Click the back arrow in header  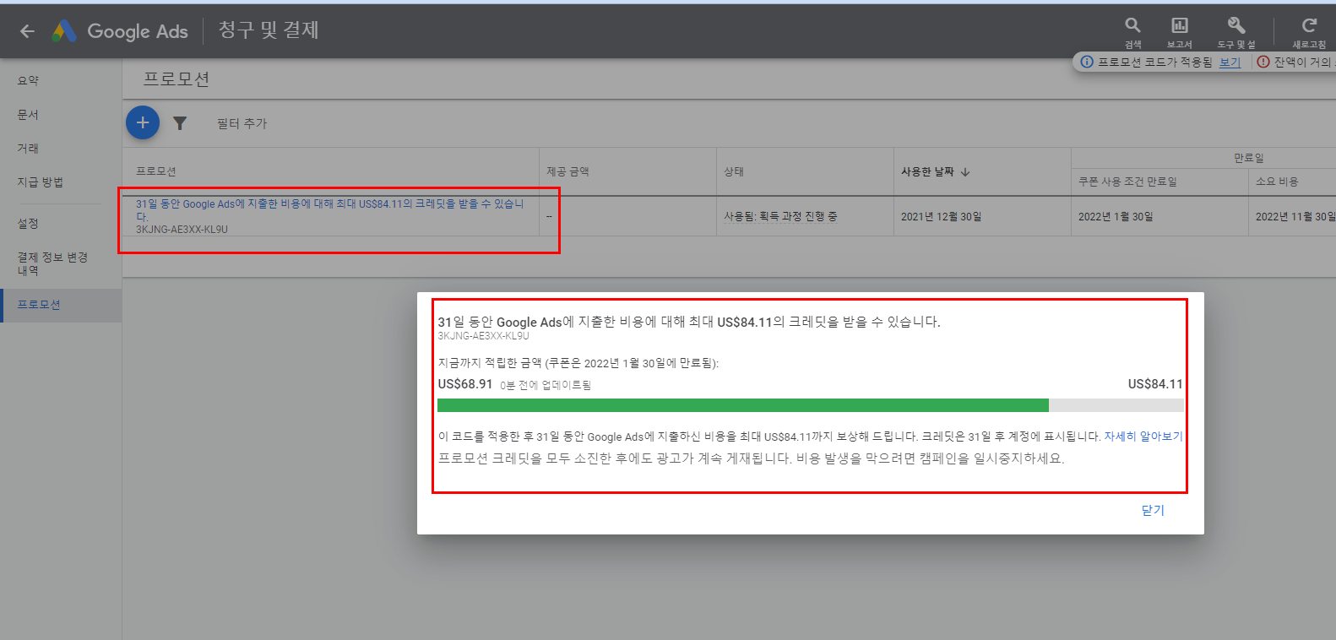[27, 31]
